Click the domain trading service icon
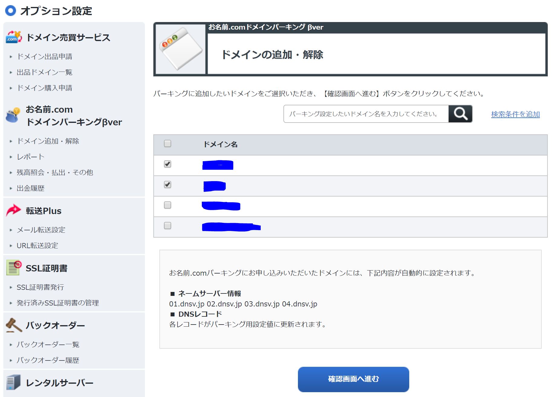This screenshot has height=397, width=552. [14, 37]
